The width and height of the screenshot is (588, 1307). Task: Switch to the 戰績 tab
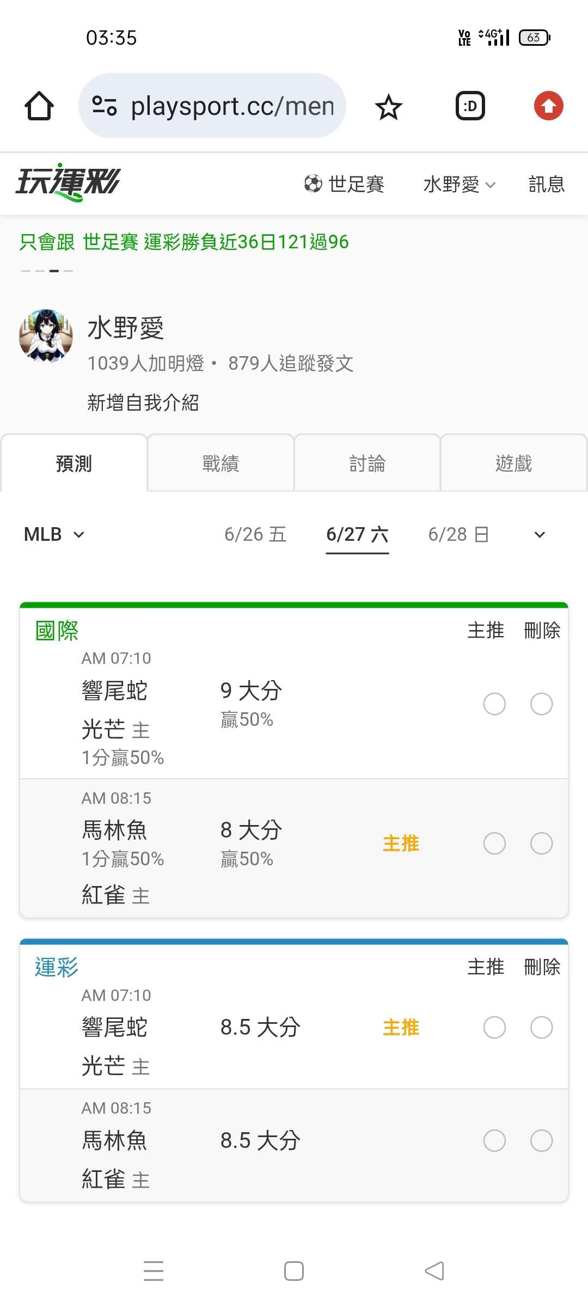pyautogui.click(x=220, y=463)
